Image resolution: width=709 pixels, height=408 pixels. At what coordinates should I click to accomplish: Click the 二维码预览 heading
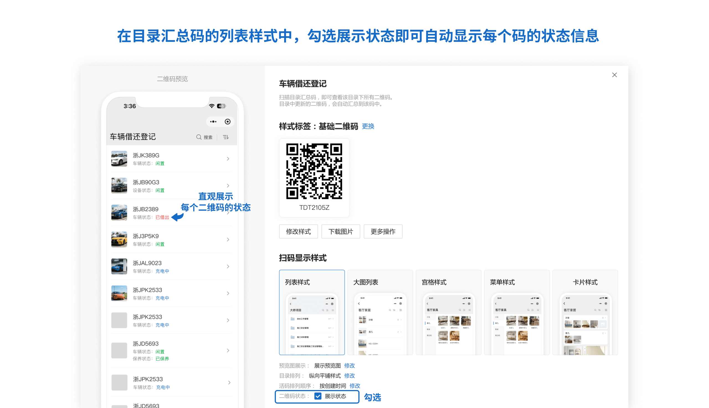click(172, 79)
